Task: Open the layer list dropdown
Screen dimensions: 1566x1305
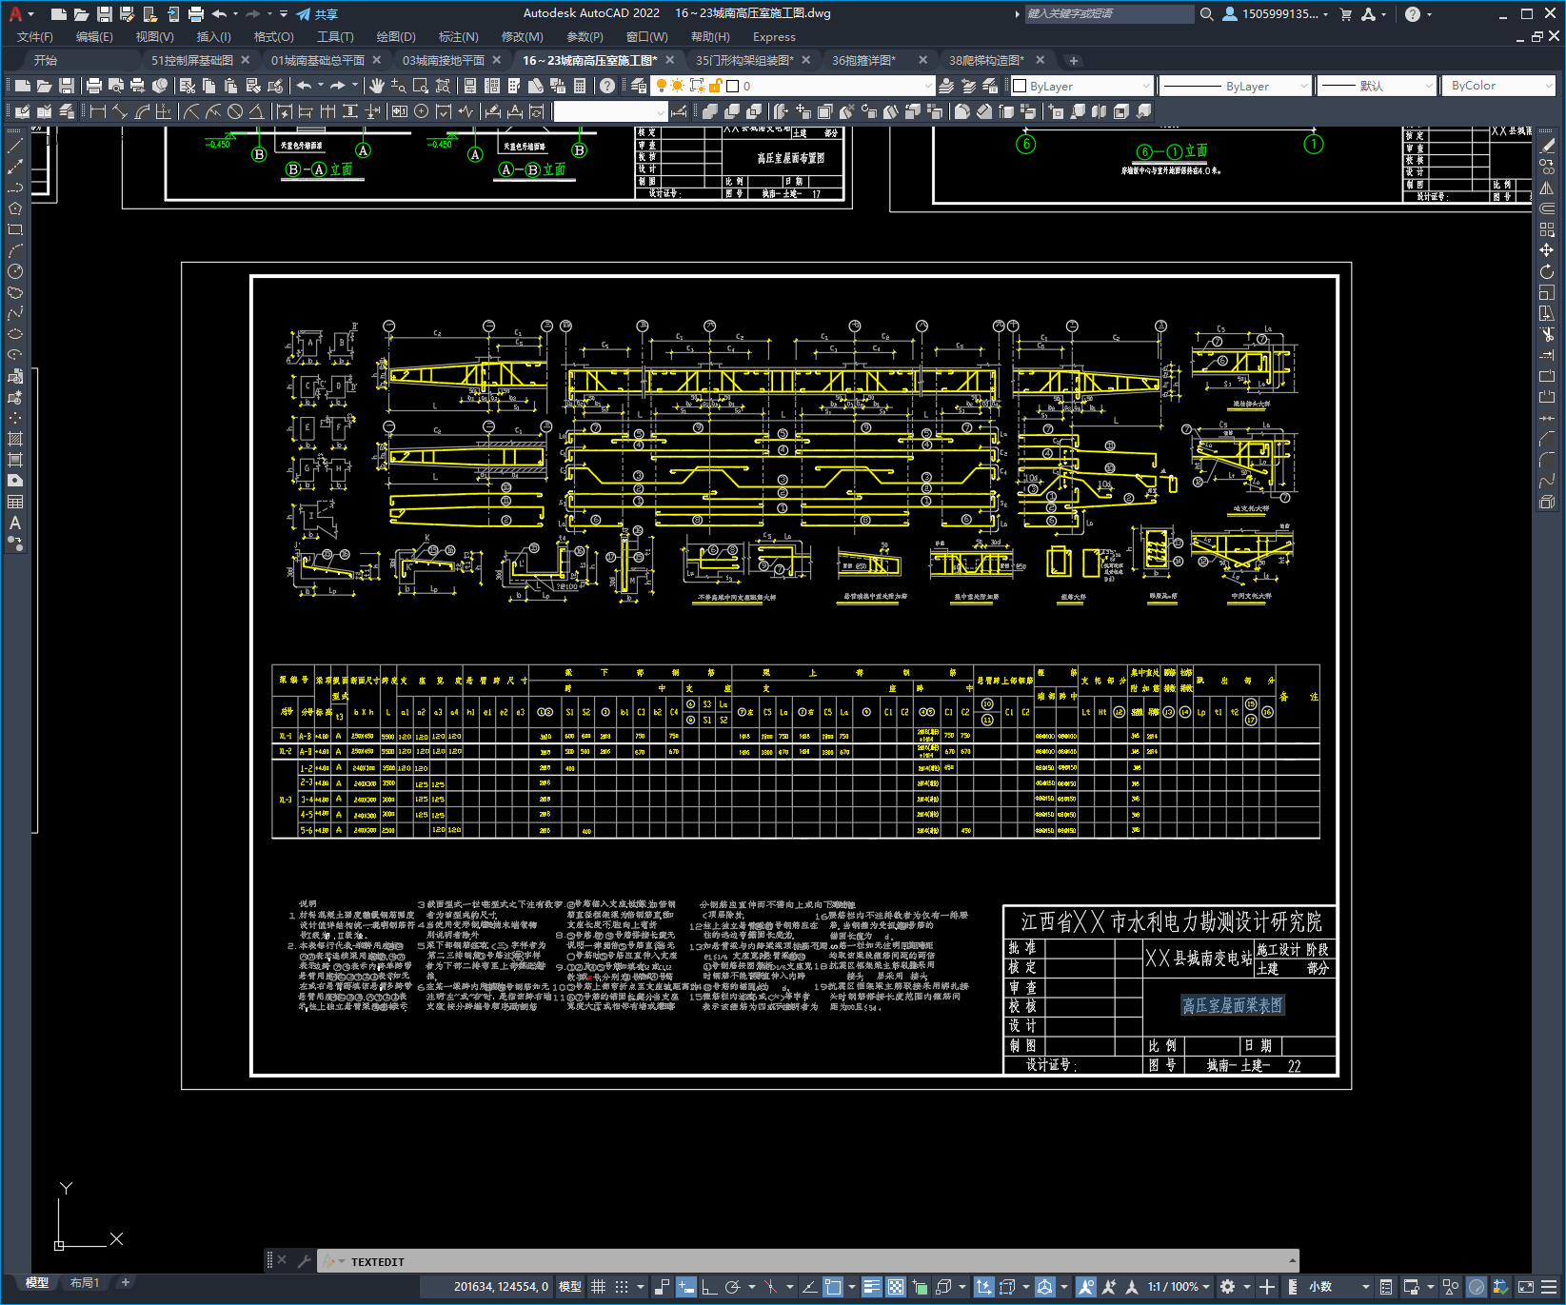Action: (x=794, y=86)
